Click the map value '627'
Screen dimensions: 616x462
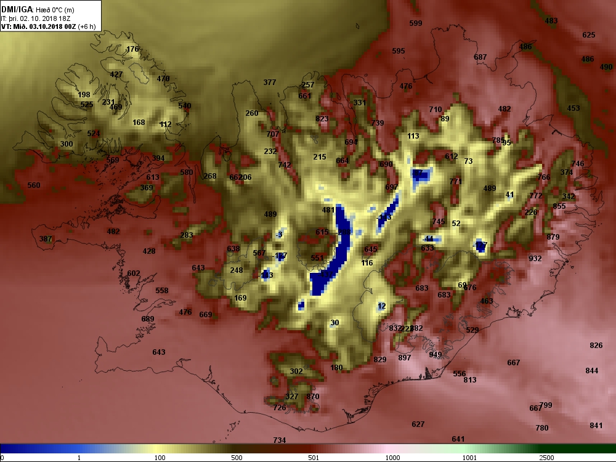418,424
